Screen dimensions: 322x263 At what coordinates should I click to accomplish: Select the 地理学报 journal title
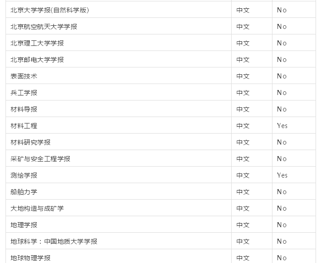24,225
